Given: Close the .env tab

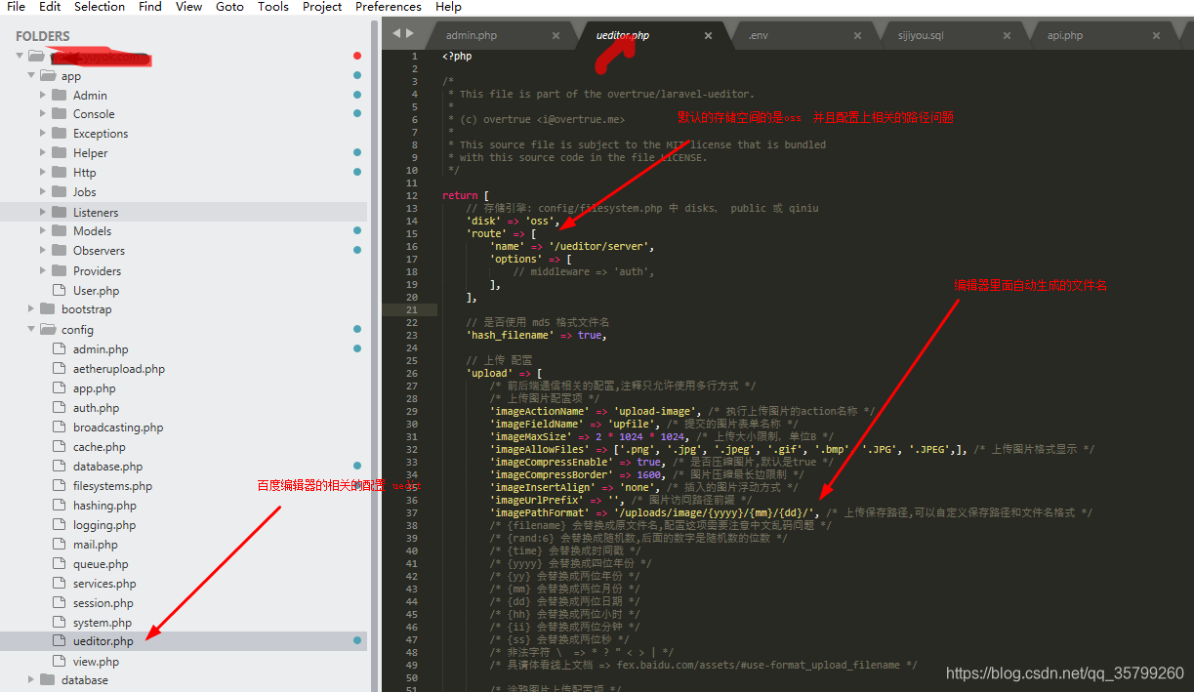Looking at the screenshot, I should 856,33.
